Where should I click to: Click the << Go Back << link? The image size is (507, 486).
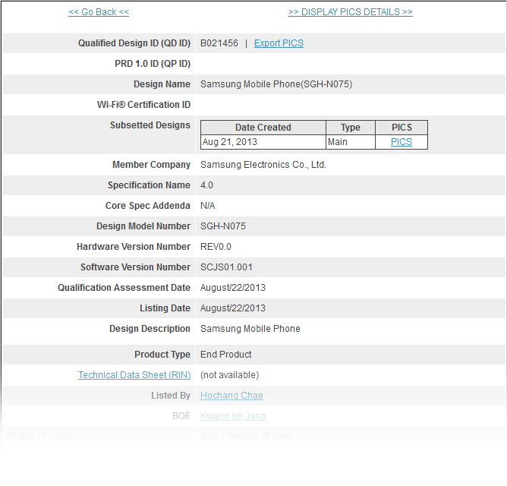[99, 12]
